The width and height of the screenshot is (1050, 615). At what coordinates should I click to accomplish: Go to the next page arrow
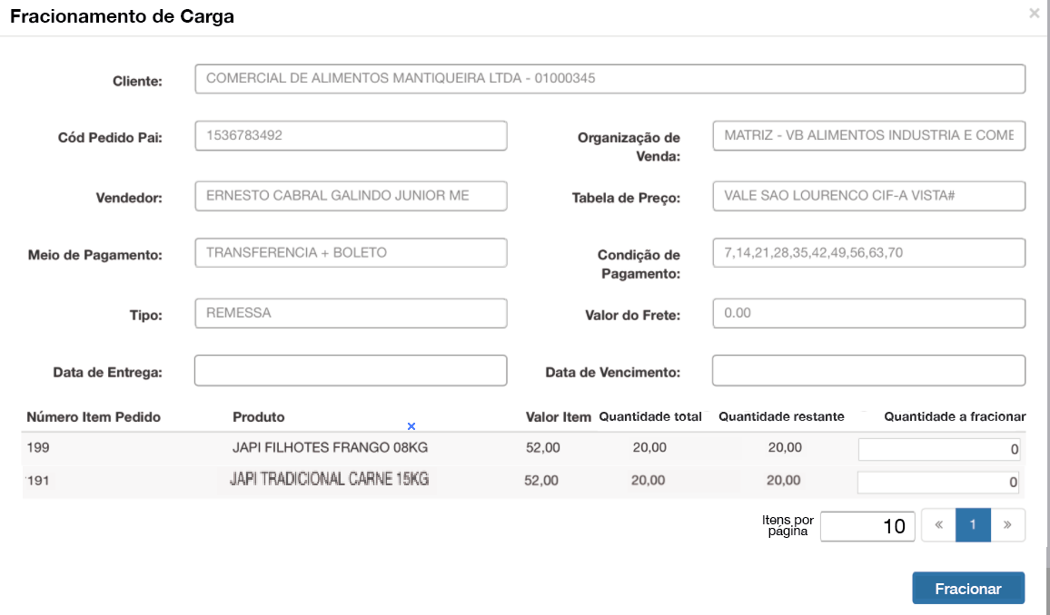coord(1007,525)
